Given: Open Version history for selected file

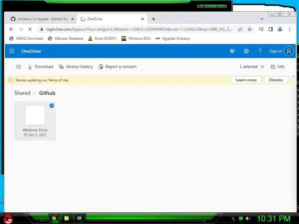Looking at the screenshot, I should pyautogui.click(x=76, y=67).
